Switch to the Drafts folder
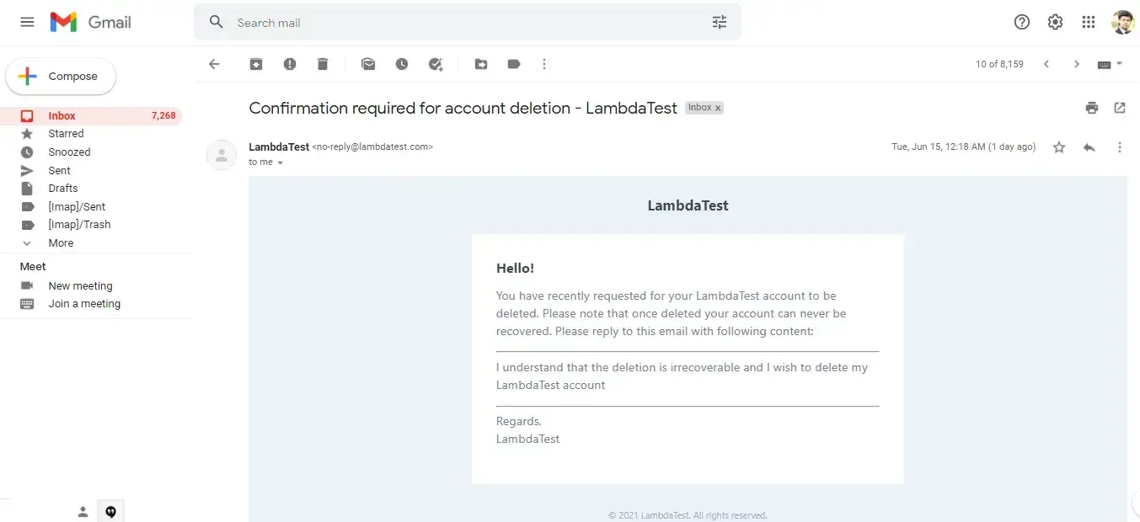The image size is (1140, 522). click(x=63, y=188)
